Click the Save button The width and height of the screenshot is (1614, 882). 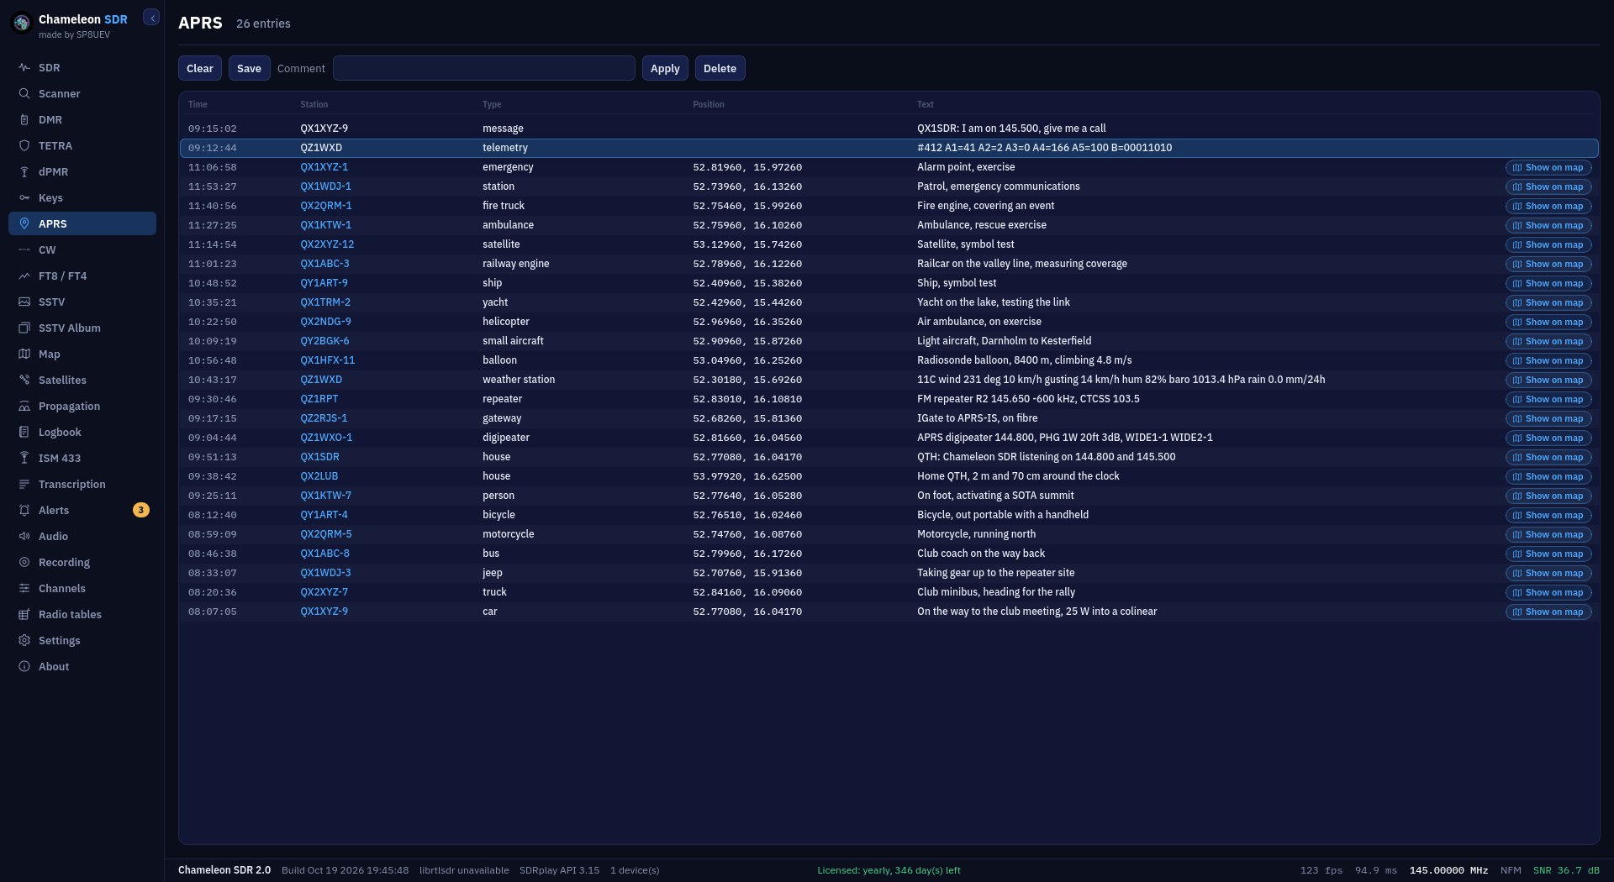coord(249,68)
